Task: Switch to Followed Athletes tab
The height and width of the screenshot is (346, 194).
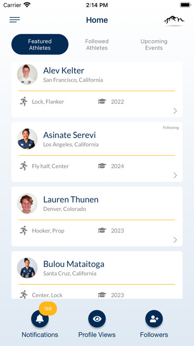Action: 97,44
